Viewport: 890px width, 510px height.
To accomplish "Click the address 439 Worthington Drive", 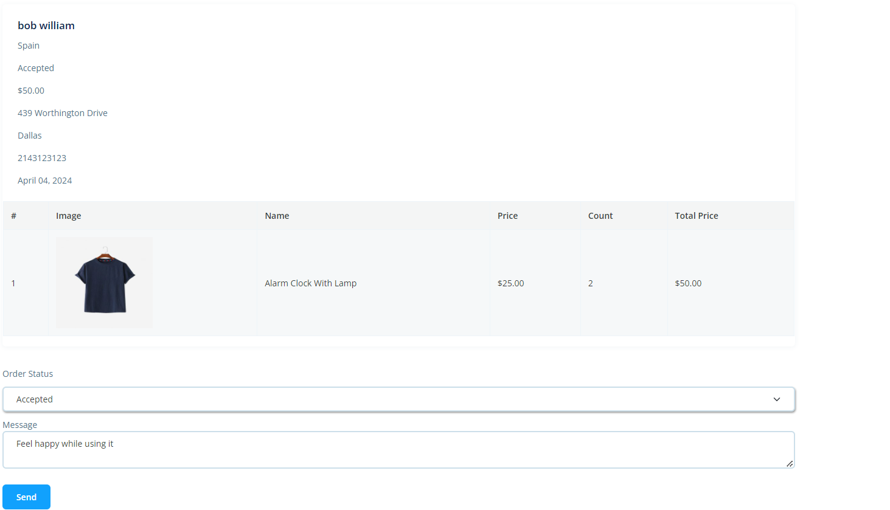I will click(63, 113).
